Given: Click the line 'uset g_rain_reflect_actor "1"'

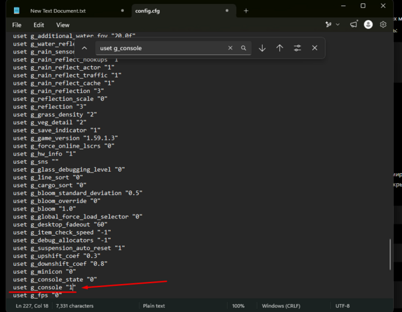Looking at the screenshot, I should pyautogui.click(x=64, y=67).
